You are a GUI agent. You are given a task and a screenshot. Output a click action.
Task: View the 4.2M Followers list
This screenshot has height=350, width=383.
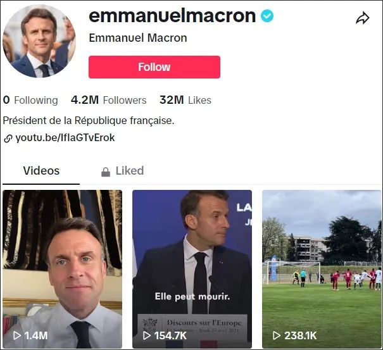pyautogui.click(x=108, y=100)
